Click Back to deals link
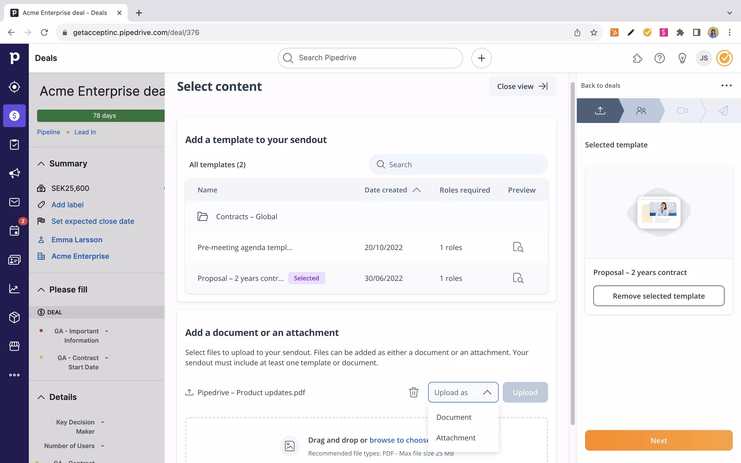 coord(601,85)
